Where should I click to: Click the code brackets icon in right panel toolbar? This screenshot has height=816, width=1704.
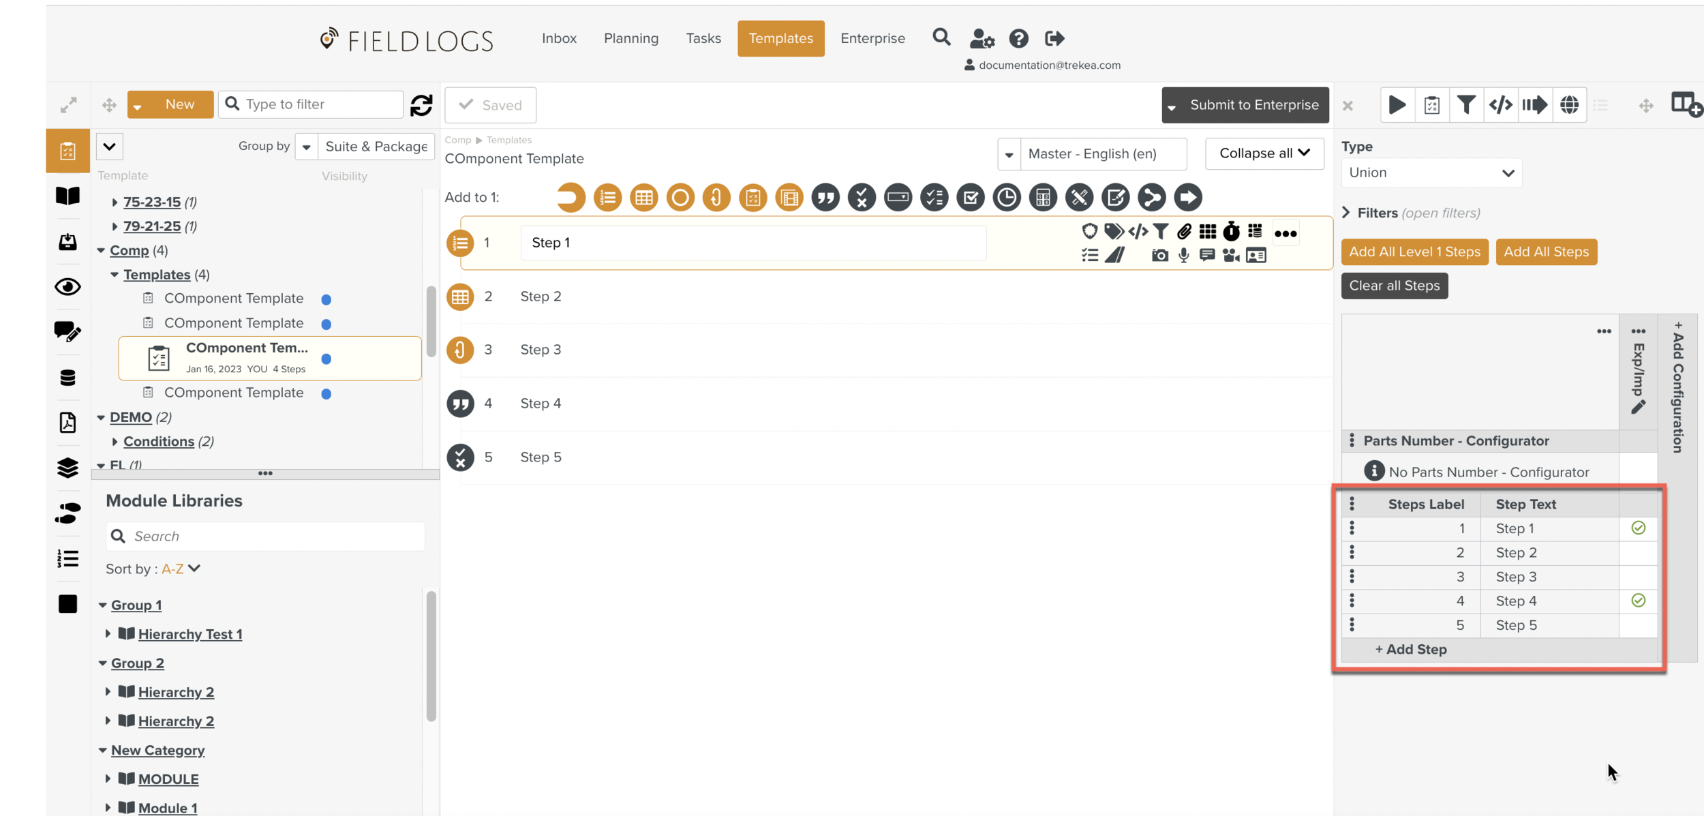(x=1500, y=105)
